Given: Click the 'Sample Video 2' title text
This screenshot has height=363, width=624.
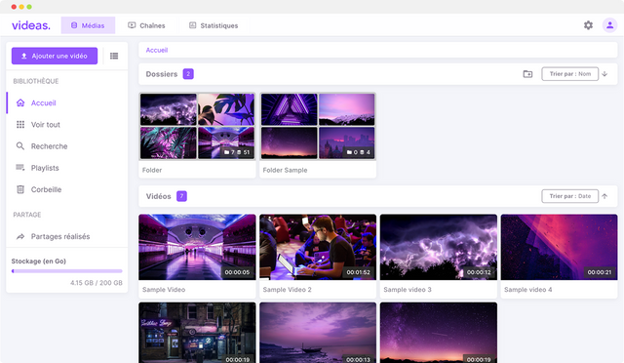Looking at the screenshot, I should pyautogui.click(x=287, y=290).
